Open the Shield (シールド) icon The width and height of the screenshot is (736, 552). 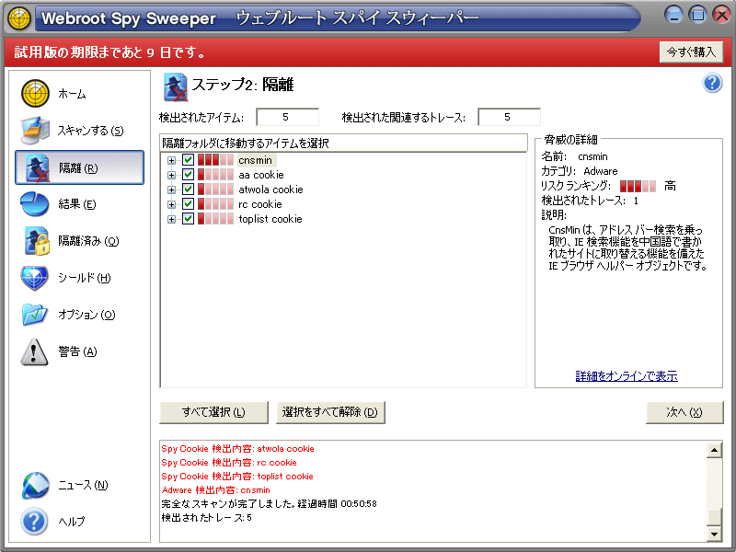pos(35,278)
